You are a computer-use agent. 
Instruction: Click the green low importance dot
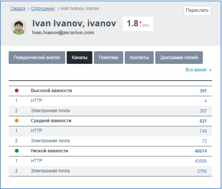pos(17,151)
